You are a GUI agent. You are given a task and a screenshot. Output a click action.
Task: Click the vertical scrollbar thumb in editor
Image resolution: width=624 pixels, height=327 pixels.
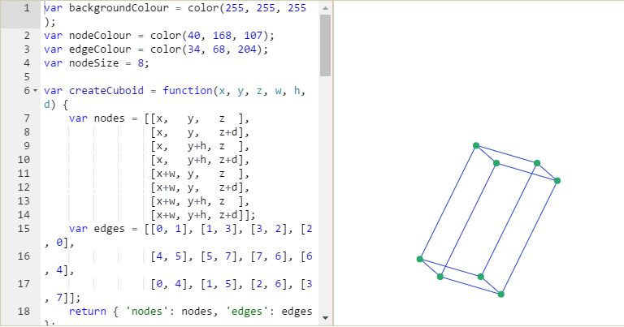point(325,45)
